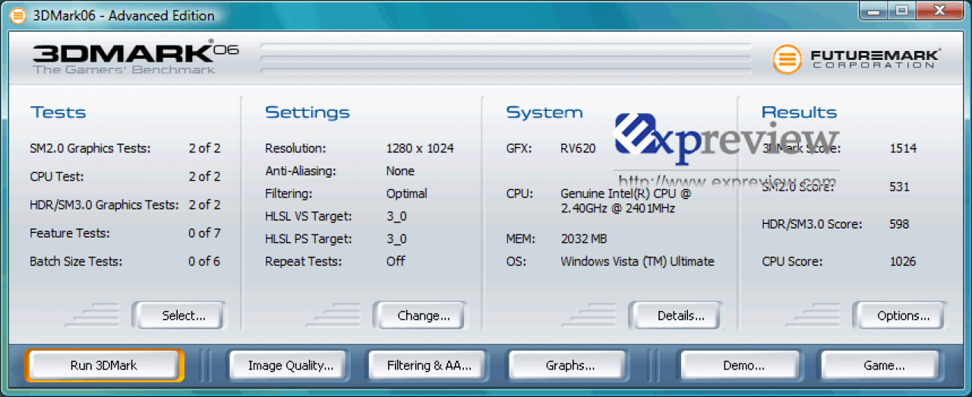Click the HDR/SM3.0 Score label
Viewport: 972px width, 397px height.
point(812,224)
